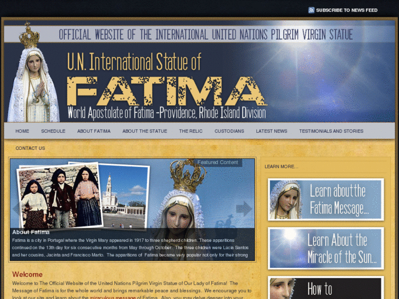399x299 pixels.
Task: Click the FATIMA site logo title
Action: click(x=167, y=91)
